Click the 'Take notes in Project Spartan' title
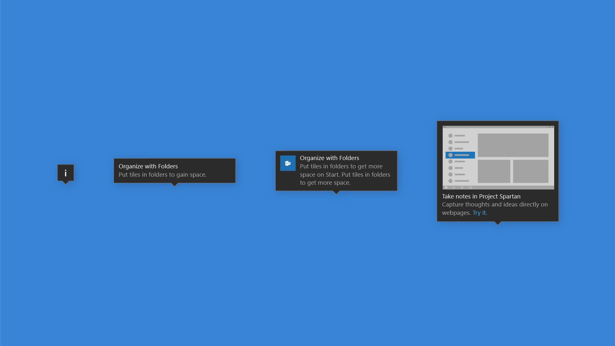This screenshot has width=615, height=346. pyautogui.click(x=481, y=197)
